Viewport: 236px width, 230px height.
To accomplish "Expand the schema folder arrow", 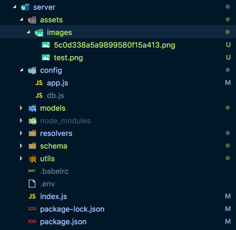I will point(21,146).
